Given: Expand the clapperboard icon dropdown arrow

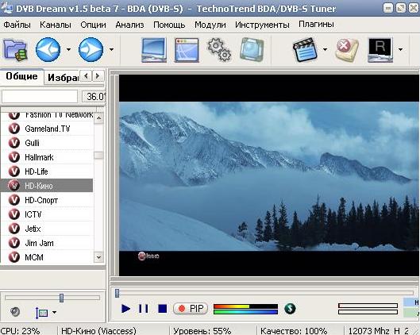Looking at the screenshot, I should pyautogui.click(x=325, y=49).
